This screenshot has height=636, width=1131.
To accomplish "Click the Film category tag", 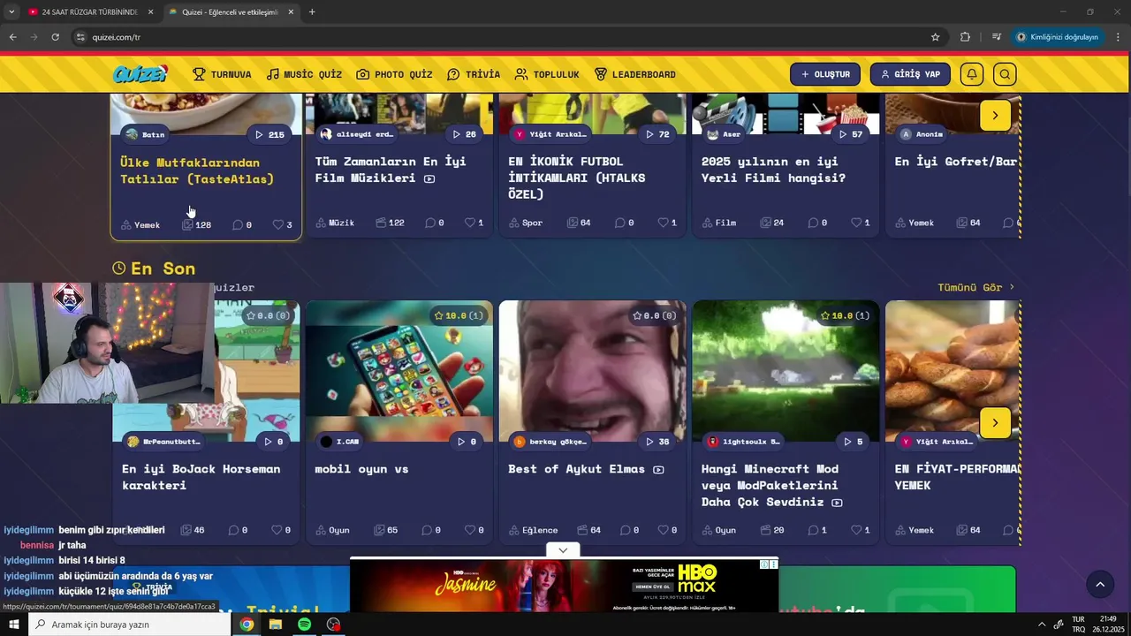I will 718,223.
